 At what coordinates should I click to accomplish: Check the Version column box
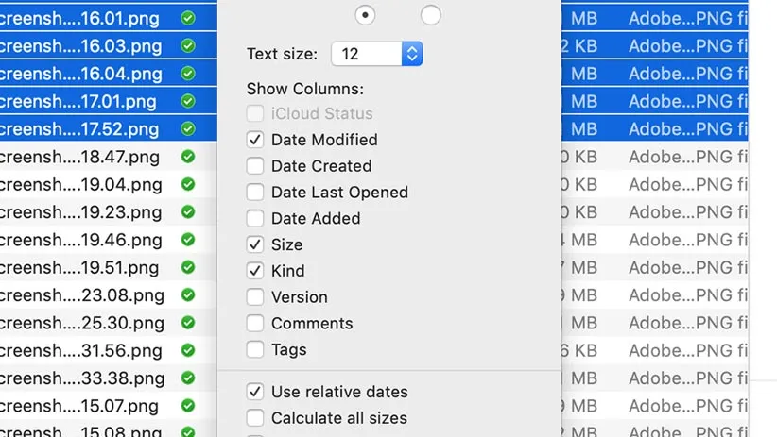255,297
